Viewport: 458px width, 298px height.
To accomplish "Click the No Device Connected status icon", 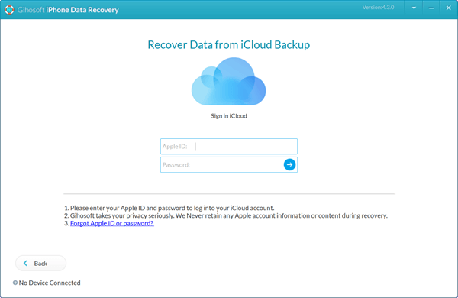I will tap(15, 283).
